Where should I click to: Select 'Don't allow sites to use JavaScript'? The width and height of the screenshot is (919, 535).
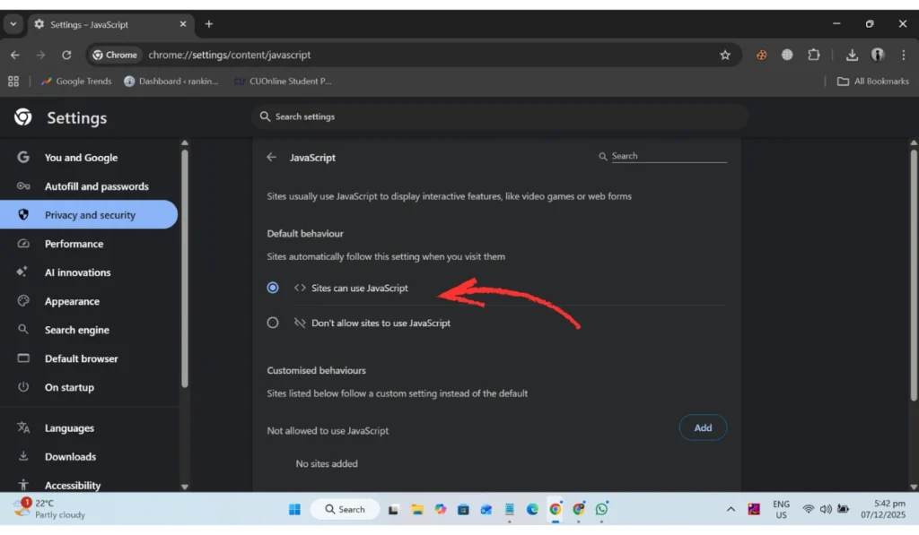point(273,323)
